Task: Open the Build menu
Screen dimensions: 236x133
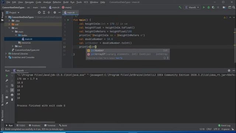Action: (66, 2)
